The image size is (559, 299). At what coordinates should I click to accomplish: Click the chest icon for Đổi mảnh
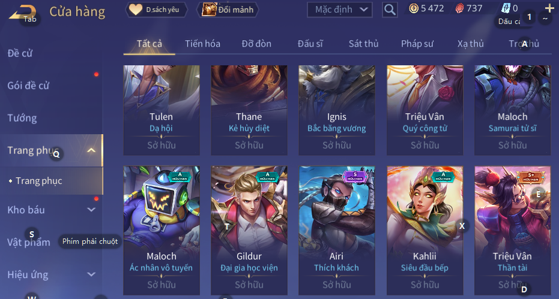pos(210,10)
